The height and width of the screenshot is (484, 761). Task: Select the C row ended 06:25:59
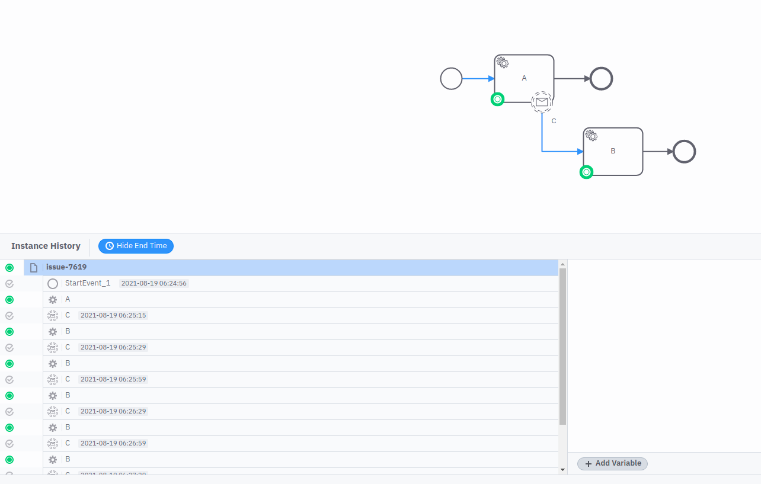(x=300, y=380)
